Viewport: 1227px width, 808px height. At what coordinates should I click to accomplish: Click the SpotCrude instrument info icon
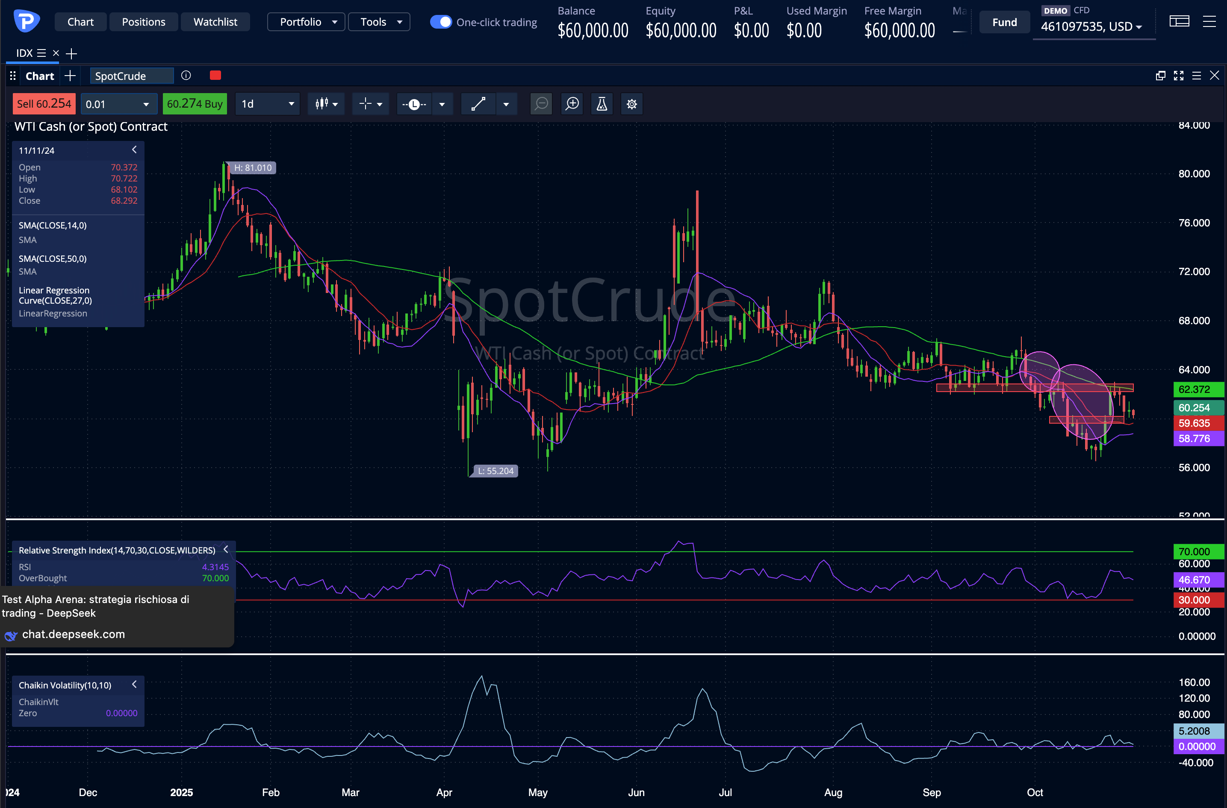pyautogui.click(x=186, y=76)
